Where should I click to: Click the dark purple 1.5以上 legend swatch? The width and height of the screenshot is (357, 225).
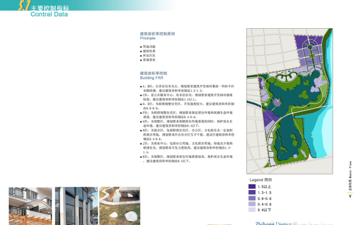(252, 187)
